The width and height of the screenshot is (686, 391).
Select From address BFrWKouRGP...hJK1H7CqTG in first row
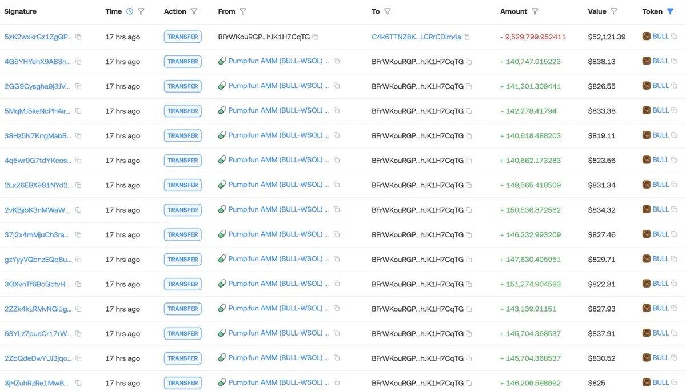click(x=264, y=37)
